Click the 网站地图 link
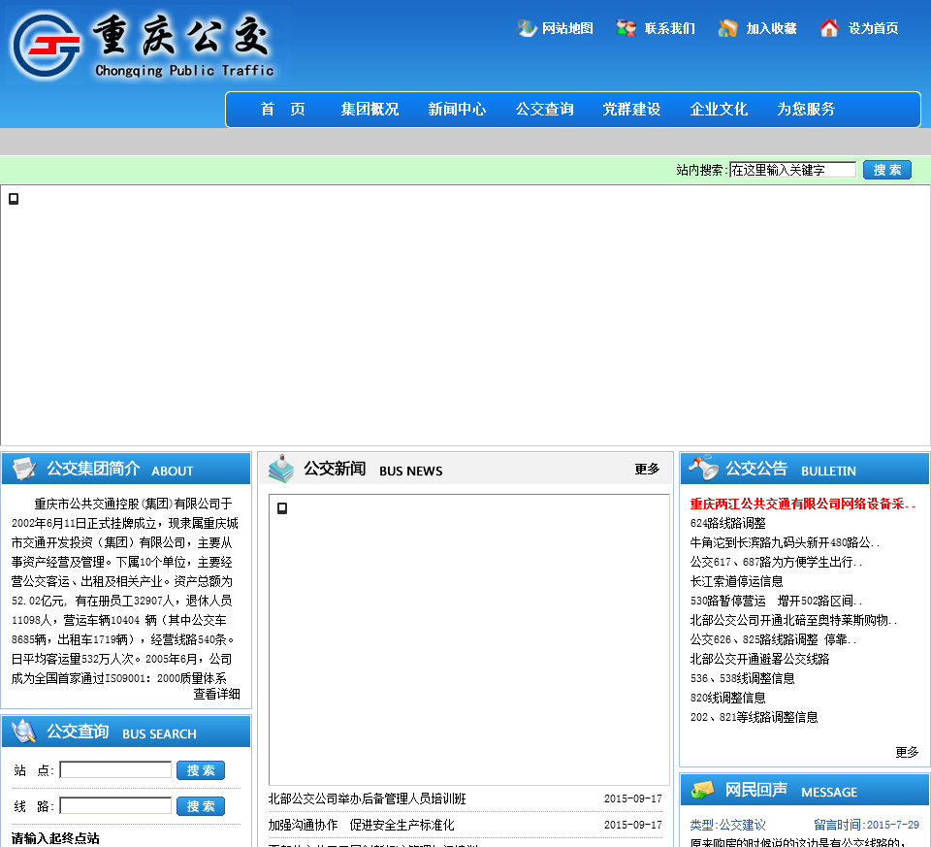Viewport: 931px width, 847px height. click(x=567, y=28)
